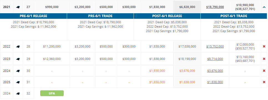
Task: Select the PRE-6/1 TRADE header tab
Action: [100, 16]
